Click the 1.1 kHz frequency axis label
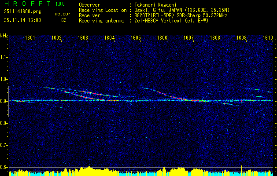Viewport: 277px width, 176px height. (x=4, y=57)
